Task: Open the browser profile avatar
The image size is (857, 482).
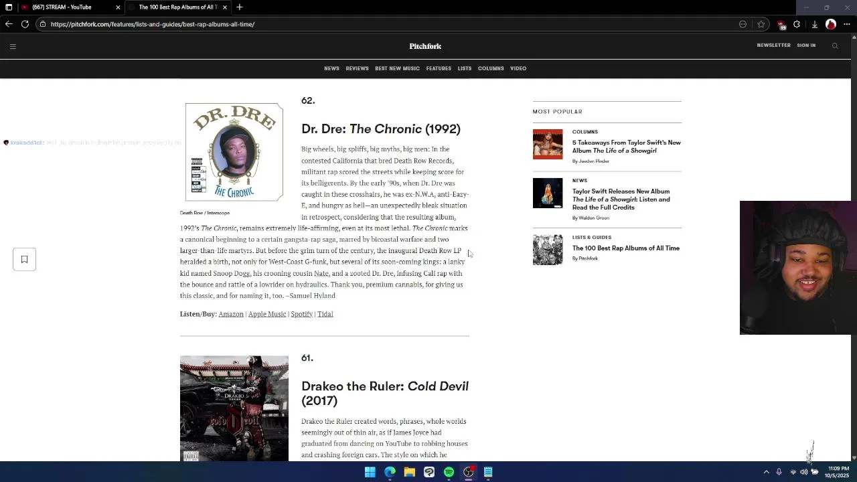Action: click(831, 24)
